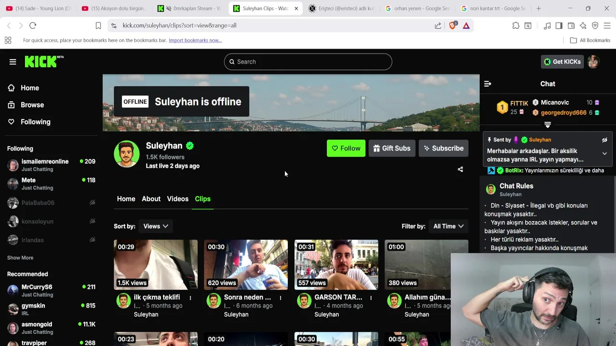The height and width of the screenshot is (346, 616).
Task: Click the KICK logo
Action: tap(44, 62)
